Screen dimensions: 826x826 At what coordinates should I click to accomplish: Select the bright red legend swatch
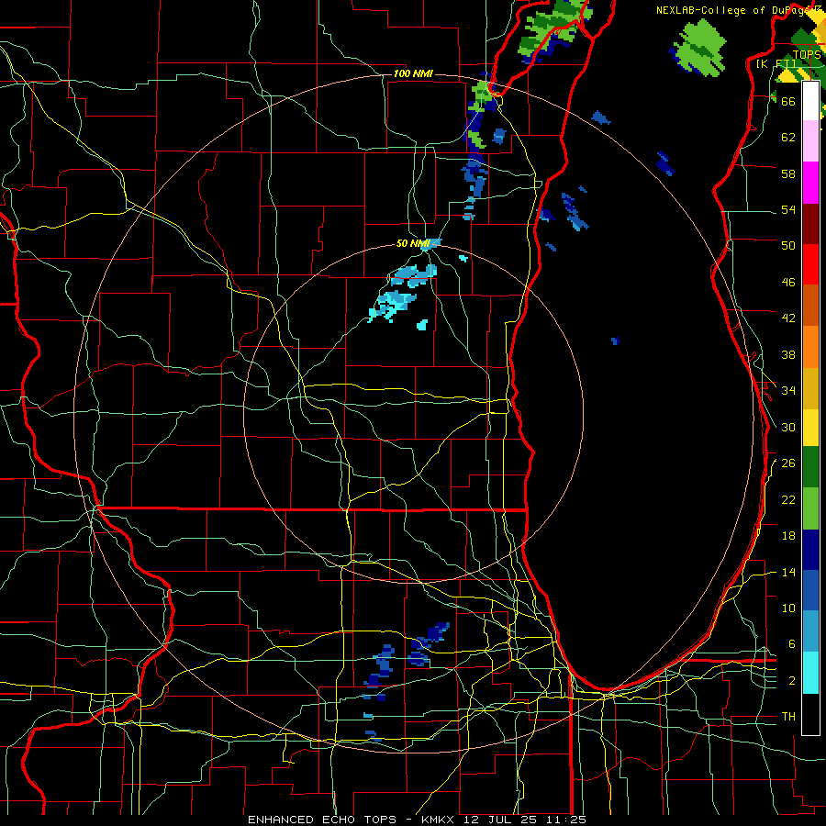coord(810,264)
